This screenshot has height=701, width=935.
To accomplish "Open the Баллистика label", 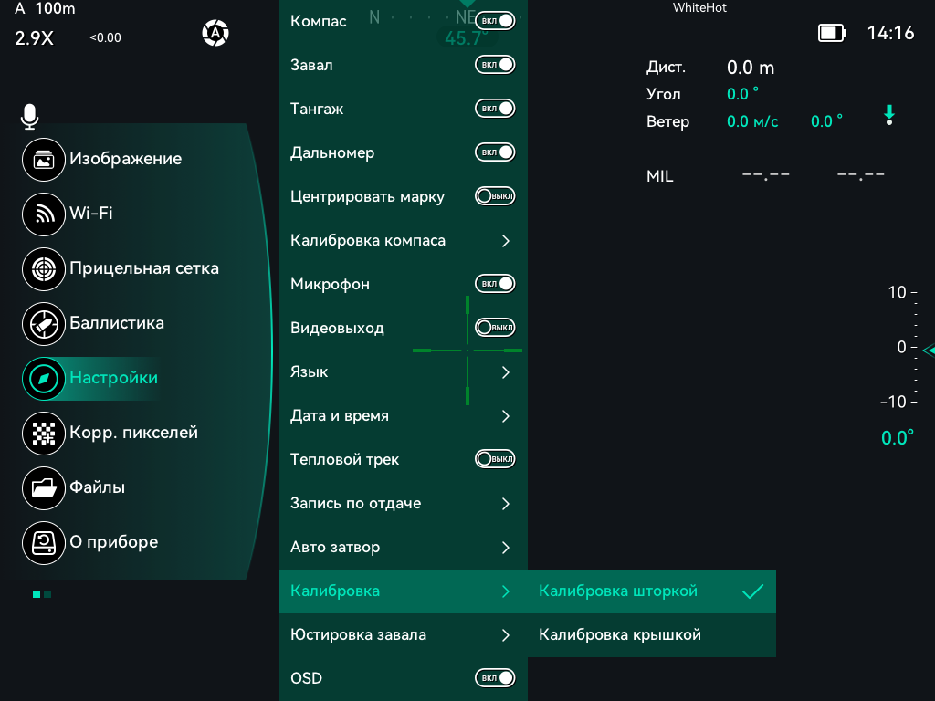I will [x=117, y=323].
